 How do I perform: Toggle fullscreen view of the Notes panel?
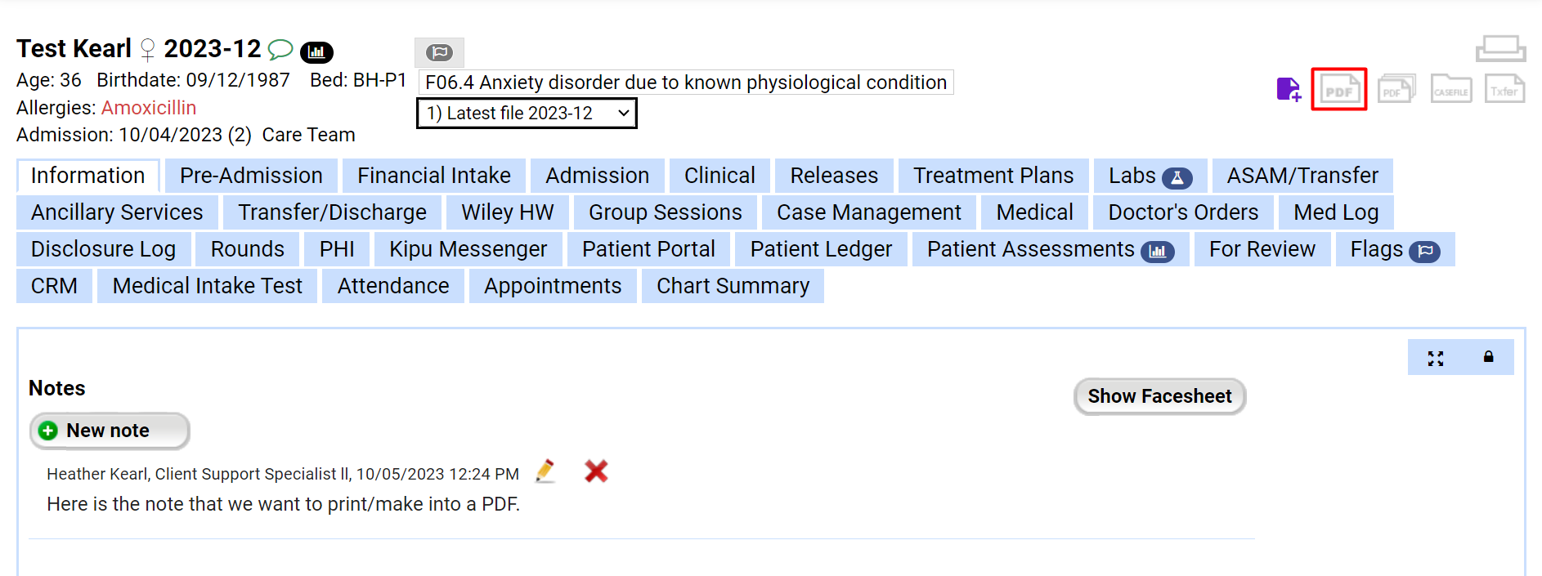point(1436,357)
